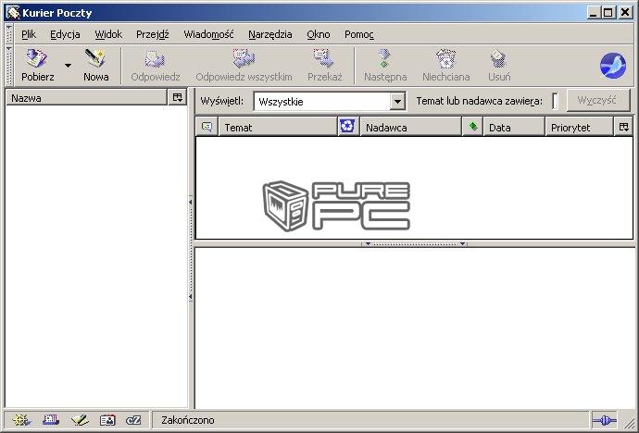This screenshot has height=433, width=639.
Task: Open the Edycja menu
Action: [65, 34]
